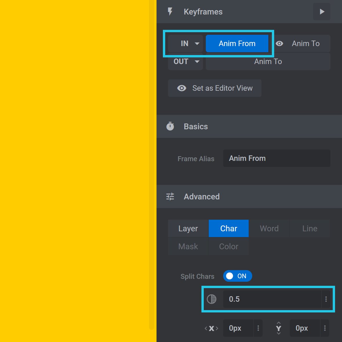
Task: Click the opacity half-circle icon
Action: (x=211, y=299)
